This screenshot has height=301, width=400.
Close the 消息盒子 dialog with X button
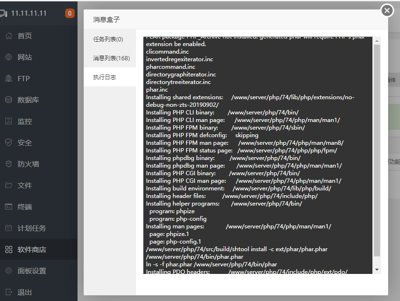pos(387,10)
